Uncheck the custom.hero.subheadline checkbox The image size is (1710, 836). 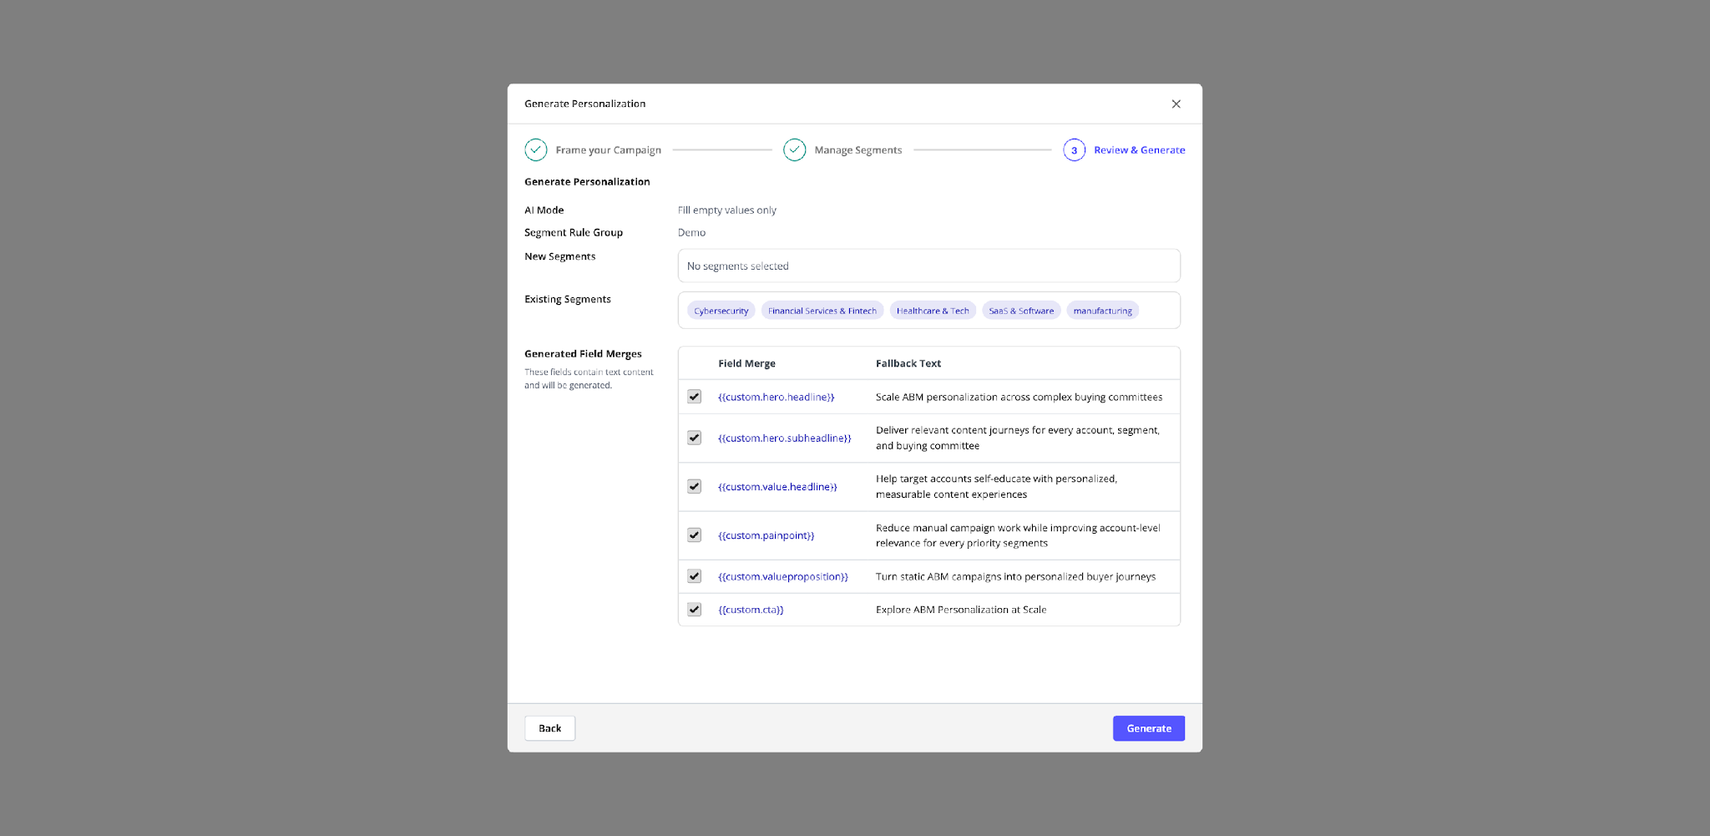tap(694, 438)
